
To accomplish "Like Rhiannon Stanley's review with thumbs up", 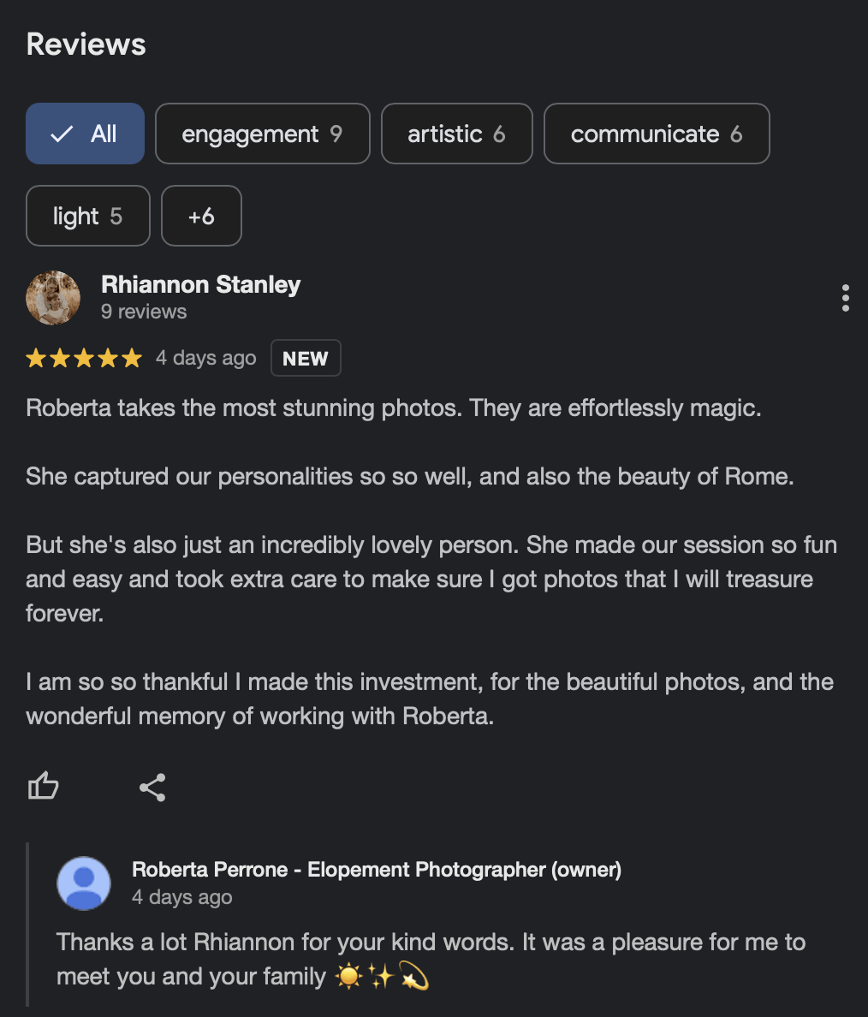I will click(x=44, y=786).
